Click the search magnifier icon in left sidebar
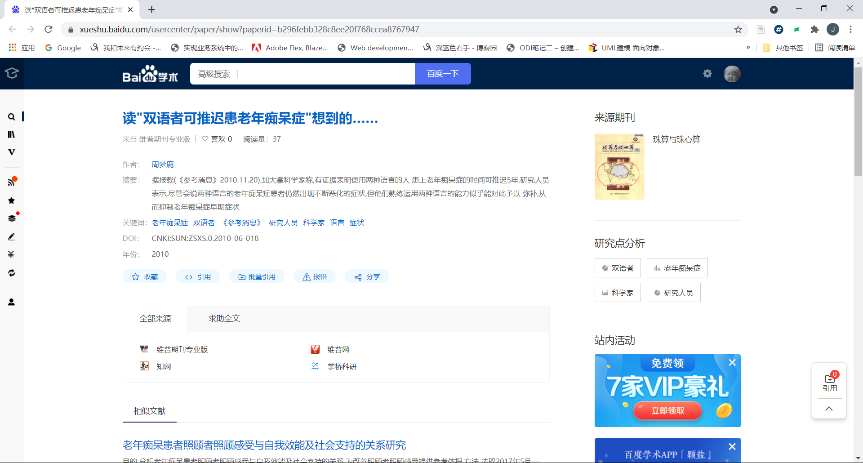 [12, 117]
